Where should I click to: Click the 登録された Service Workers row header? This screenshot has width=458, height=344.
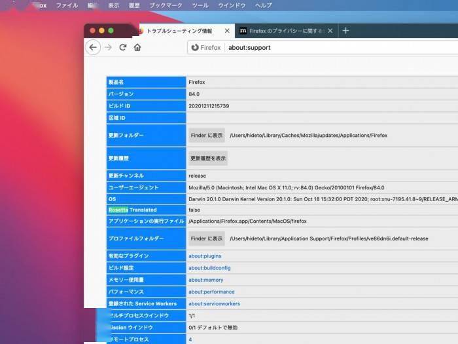pyautogui.click(x=146, y=303)
